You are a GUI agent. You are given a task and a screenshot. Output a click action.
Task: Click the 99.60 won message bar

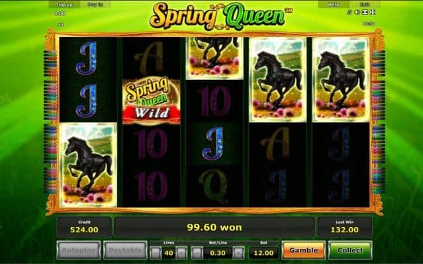214,228
